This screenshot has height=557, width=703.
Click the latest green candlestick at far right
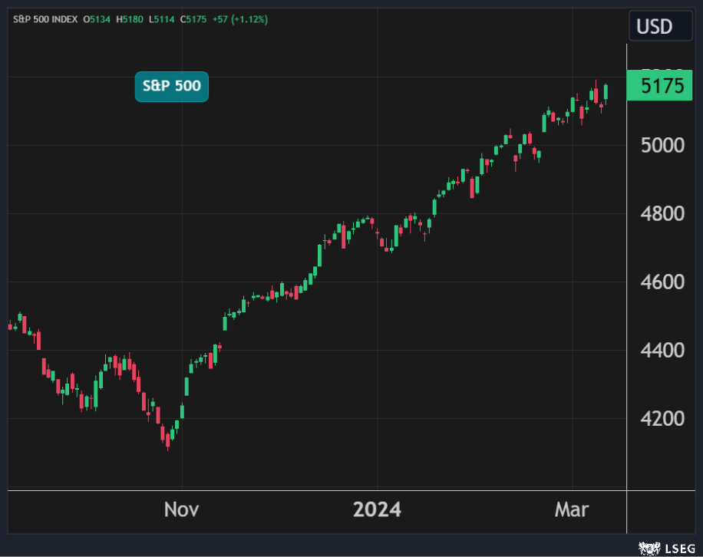pyautogui.click(x=606, y=92)
